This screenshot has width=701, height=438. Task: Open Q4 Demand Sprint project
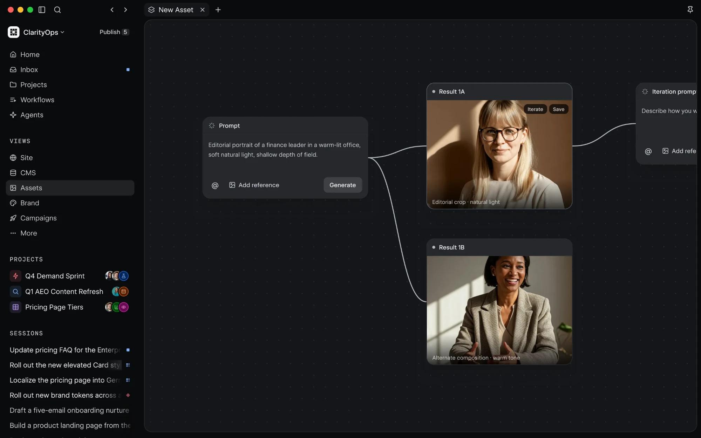(x=70, y=276)
